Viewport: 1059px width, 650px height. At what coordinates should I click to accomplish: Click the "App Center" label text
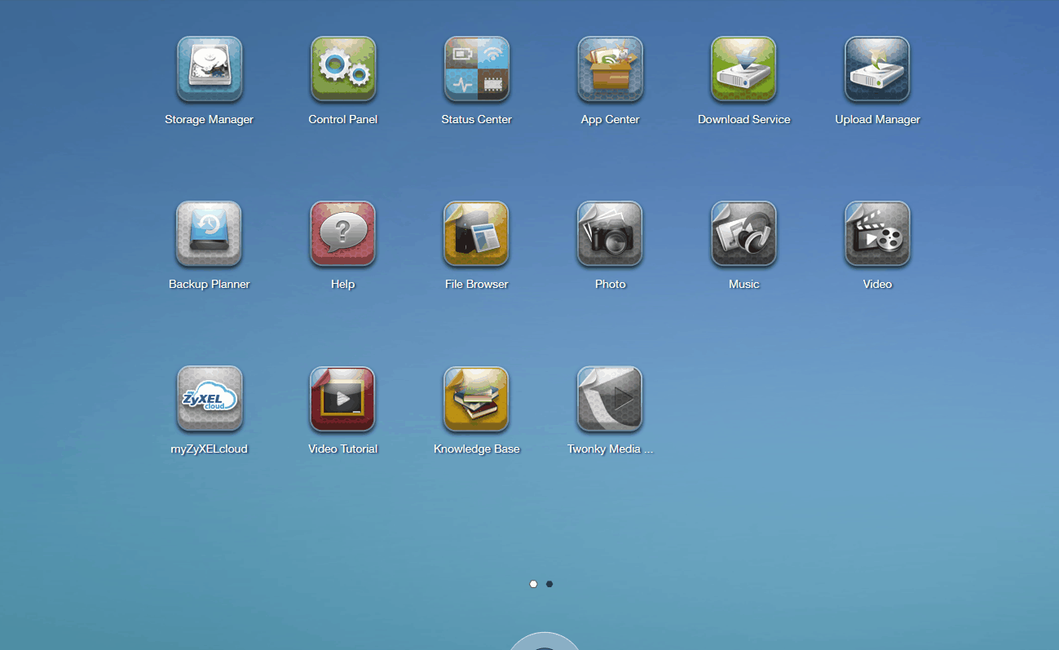pyautogui.click(x=611, y=120)
